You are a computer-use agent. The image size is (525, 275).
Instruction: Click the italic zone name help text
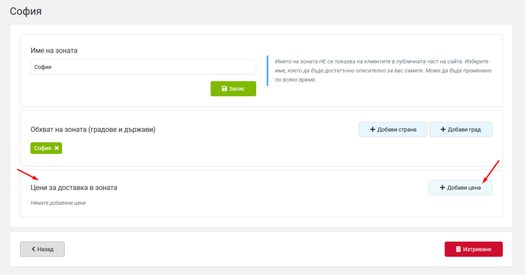point(383,71)
